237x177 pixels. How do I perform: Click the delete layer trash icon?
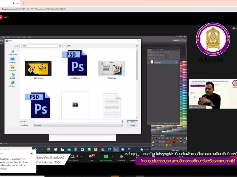tap(176, 123)
